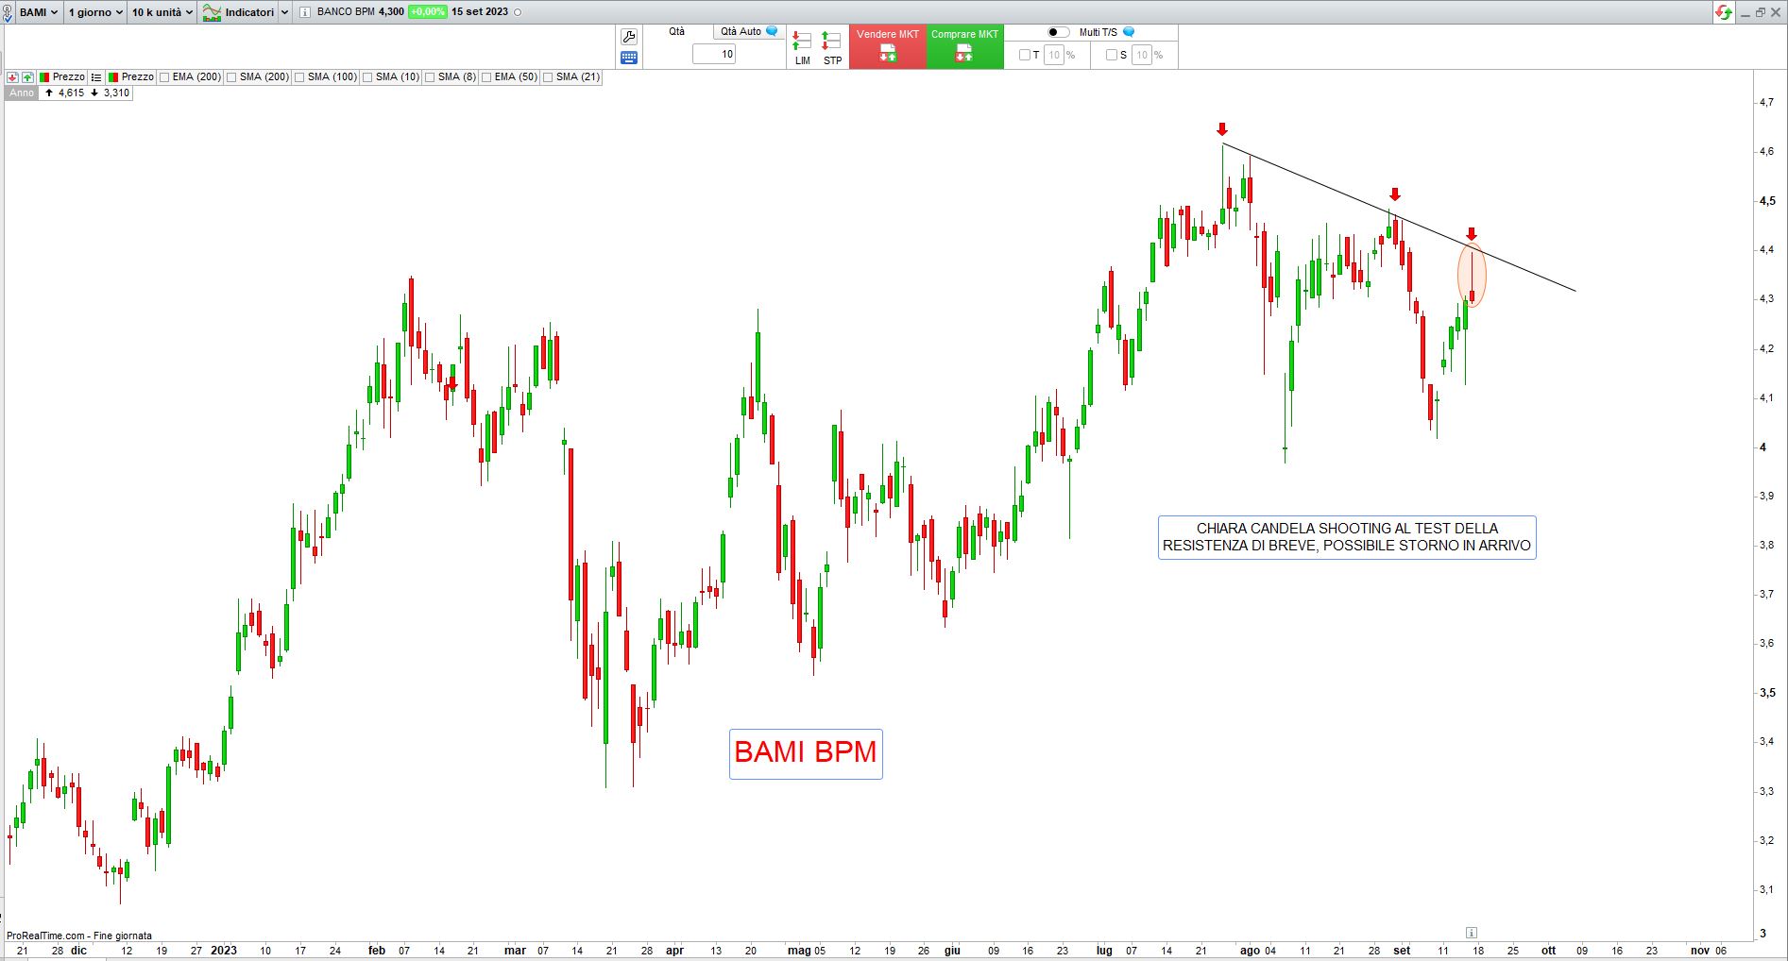
Task: Open the 10 k unità dropdown
Action: (x=162, y=12)
